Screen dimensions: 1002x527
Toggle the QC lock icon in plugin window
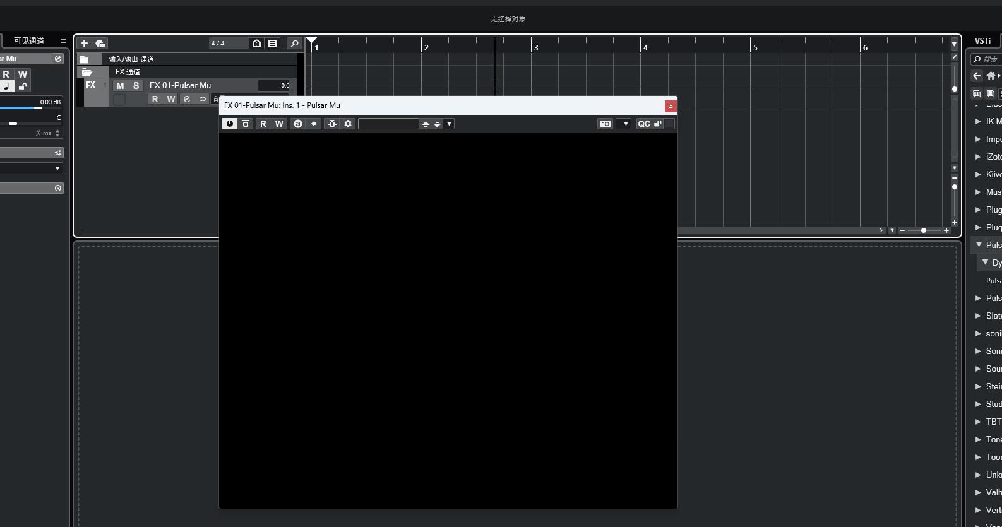coord(658,124)
